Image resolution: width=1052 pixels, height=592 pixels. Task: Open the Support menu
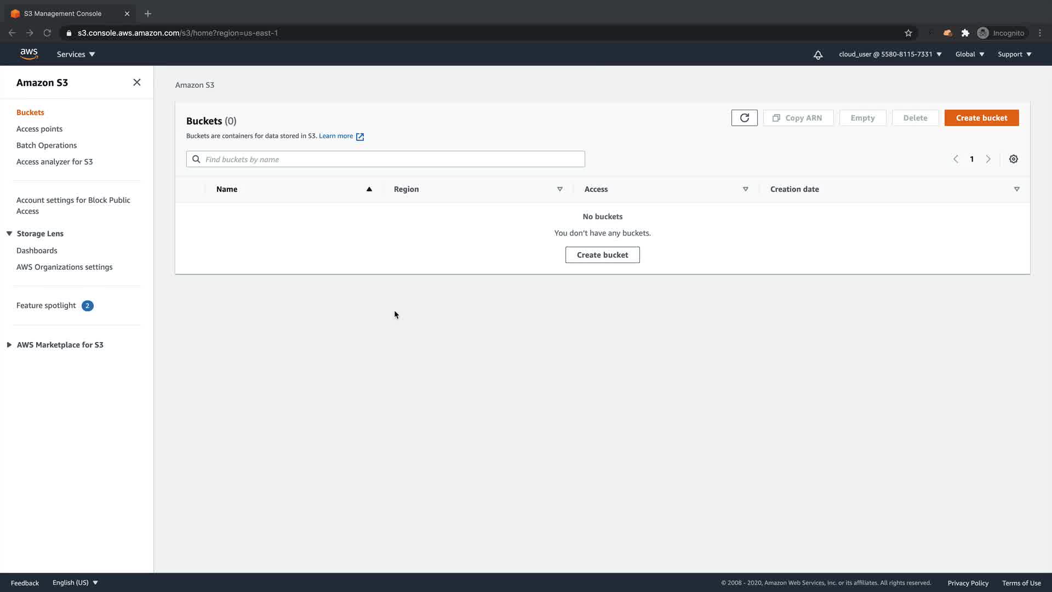point(1014,54)
